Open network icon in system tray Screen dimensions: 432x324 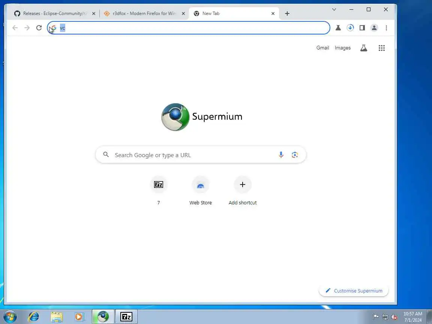pos(385,317)
